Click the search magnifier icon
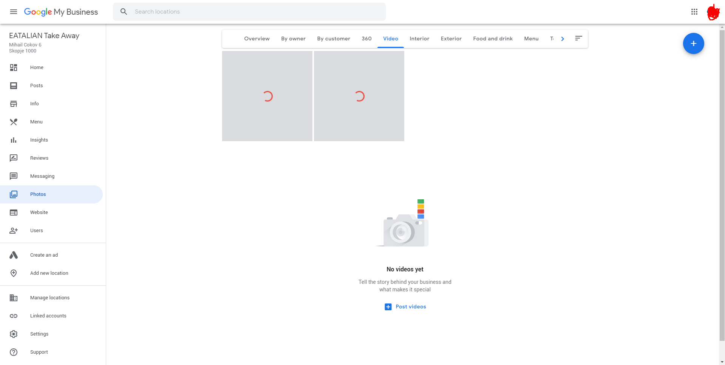The height and width of the screenshot is (365, 725). [124, 12]
